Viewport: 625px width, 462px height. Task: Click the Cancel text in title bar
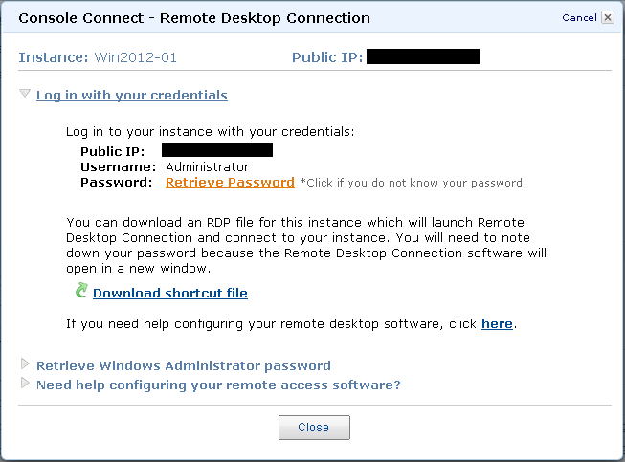(579, 18)
